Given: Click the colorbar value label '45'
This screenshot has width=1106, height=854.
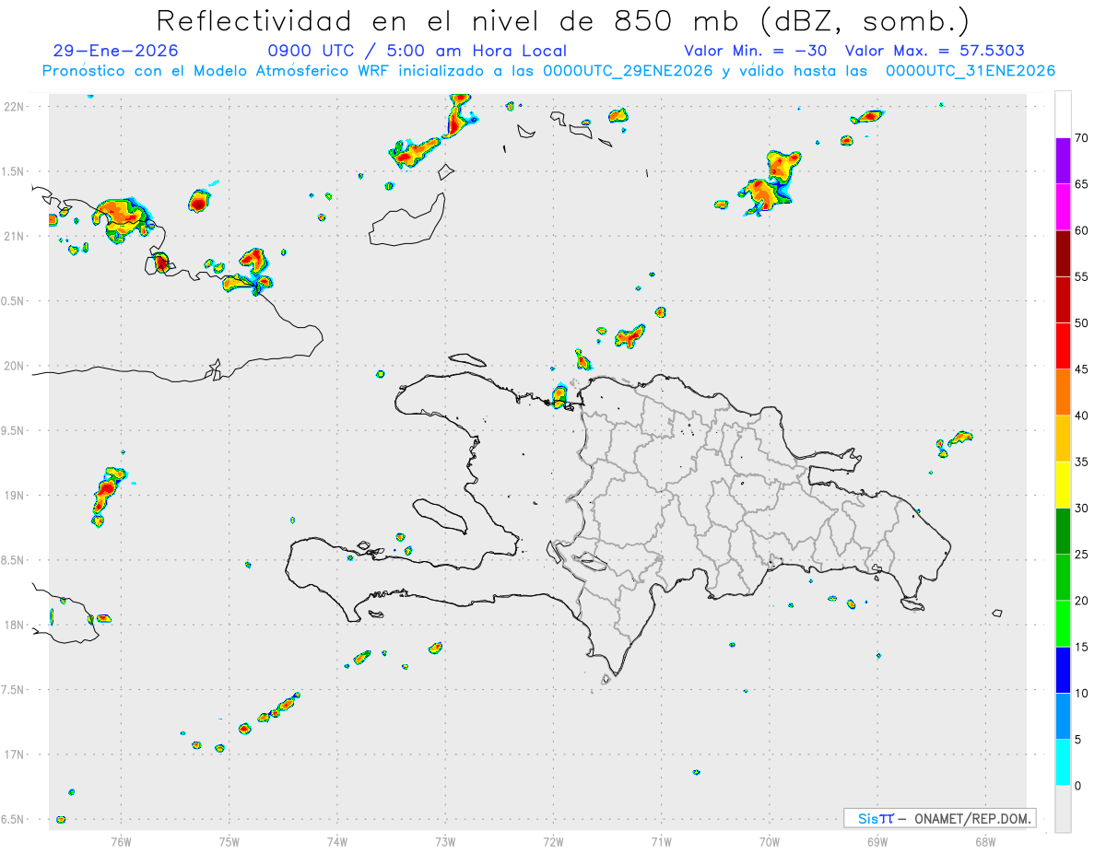Looking at the screenshot, I should pos(1081,369).
